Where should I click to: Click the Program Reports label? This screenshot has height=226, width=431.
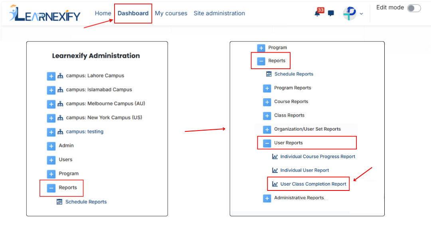point(293,88)
